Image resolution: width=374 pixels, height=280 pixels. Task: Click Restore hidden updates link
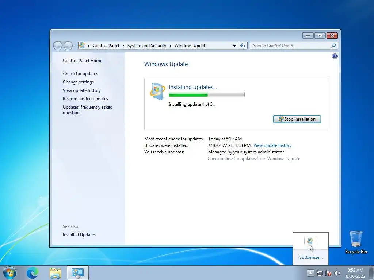85,98
